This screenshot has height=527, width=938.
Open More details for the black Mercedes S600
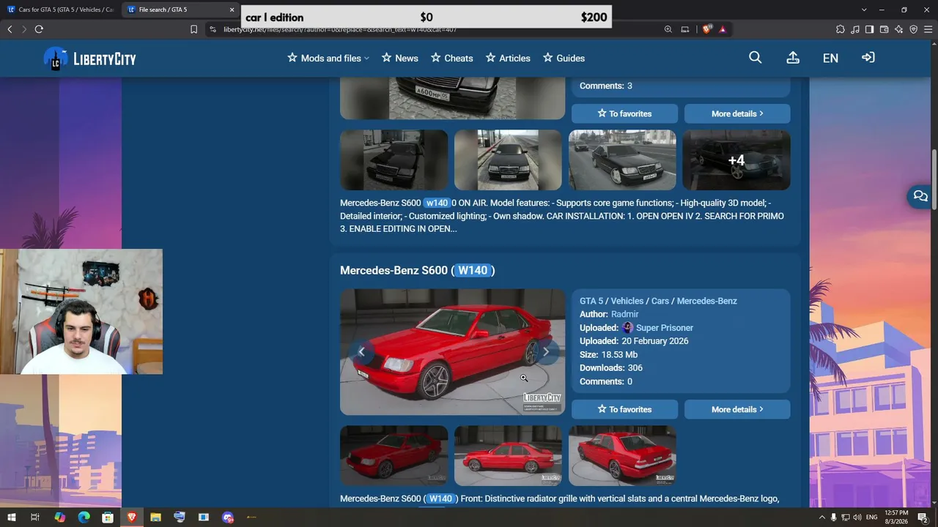click(737, 113)
